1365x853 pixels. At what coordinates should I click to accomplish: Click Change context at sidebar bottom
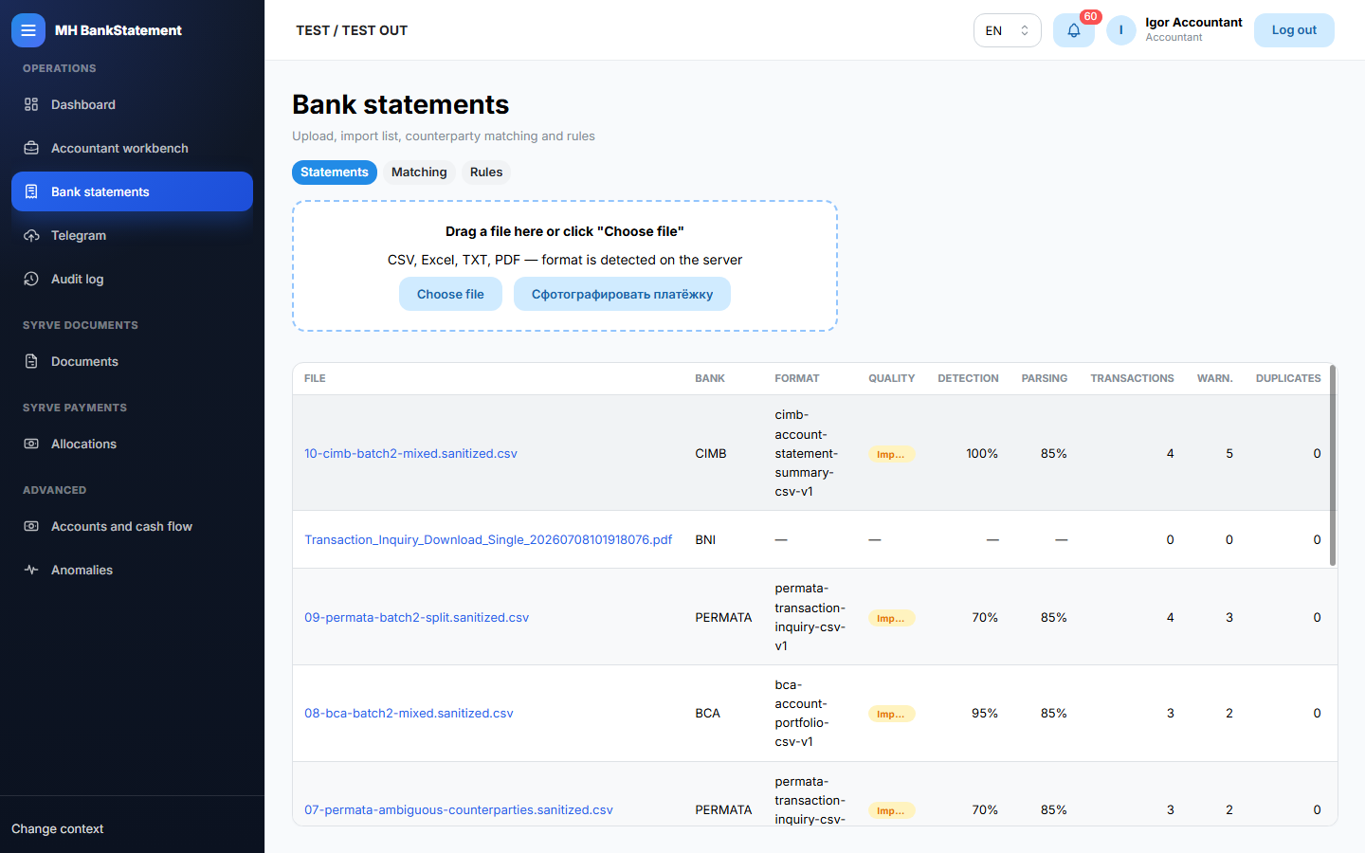58,828
